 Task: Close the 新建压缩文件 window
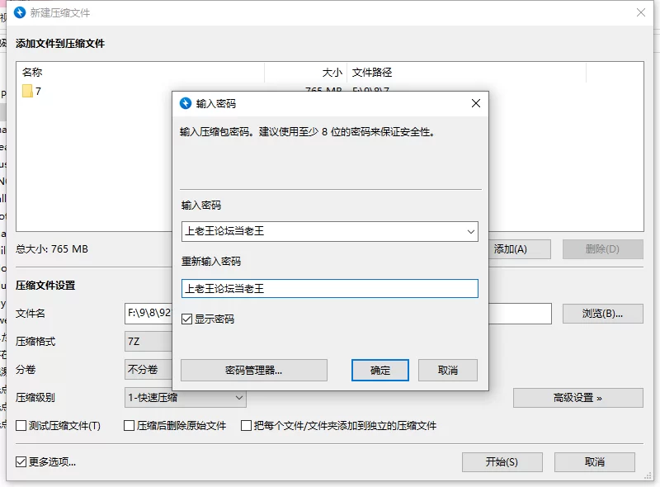pyautogui.click(x=641, y=12)
